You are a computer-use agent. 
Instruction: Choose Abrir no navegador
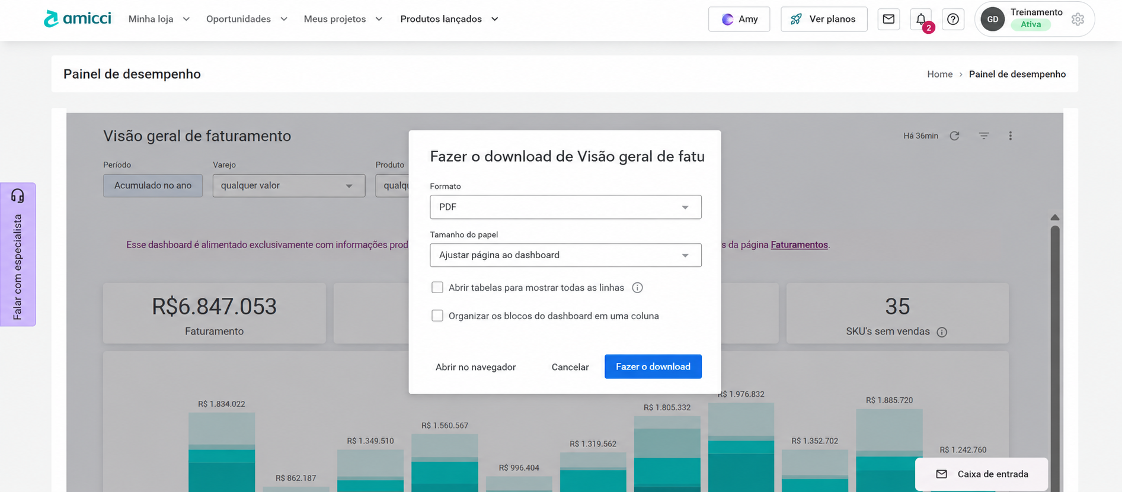(x=475, y=367)
